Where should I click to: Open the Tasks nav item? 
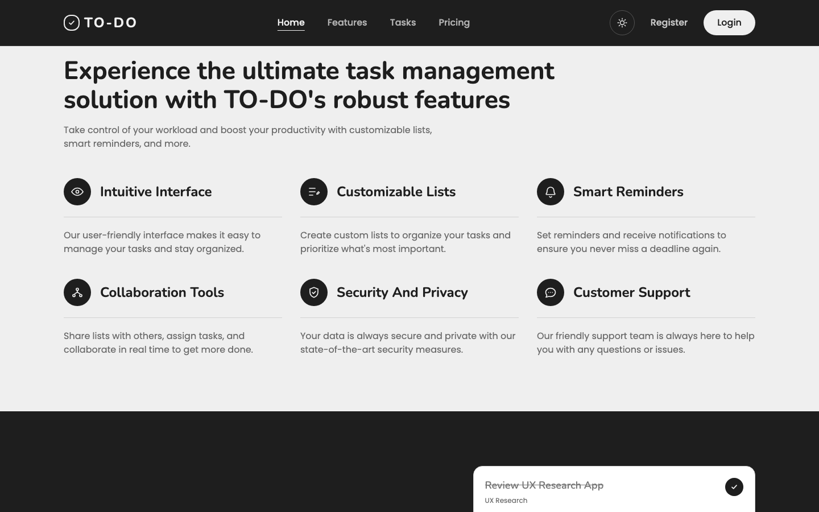pyautogui.click(x=403, y=23)
